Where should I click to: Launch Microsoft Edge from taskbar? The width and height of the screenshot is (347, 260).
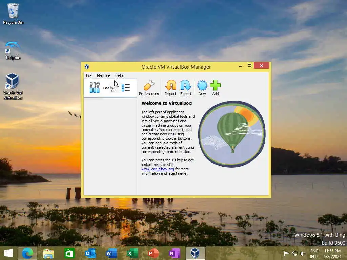27,253
